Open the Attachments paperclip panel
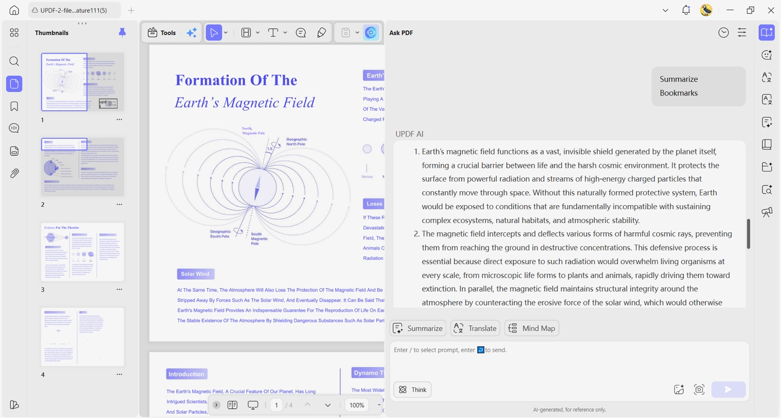Screen dimensions: 781x418 (x=14, y=173)
